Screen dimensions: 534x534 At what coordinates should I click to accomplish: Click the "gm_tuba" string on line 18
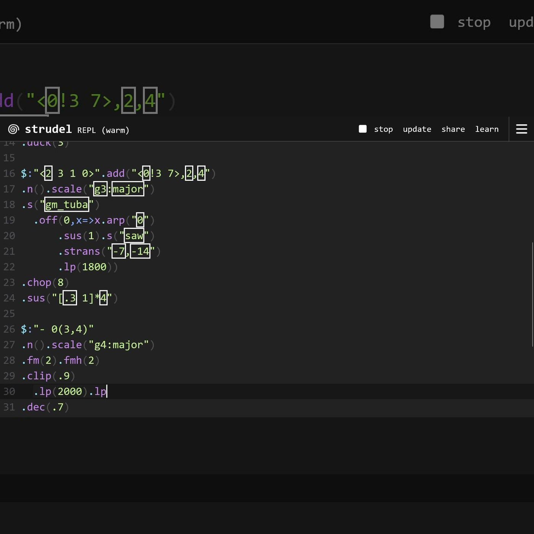67,205
